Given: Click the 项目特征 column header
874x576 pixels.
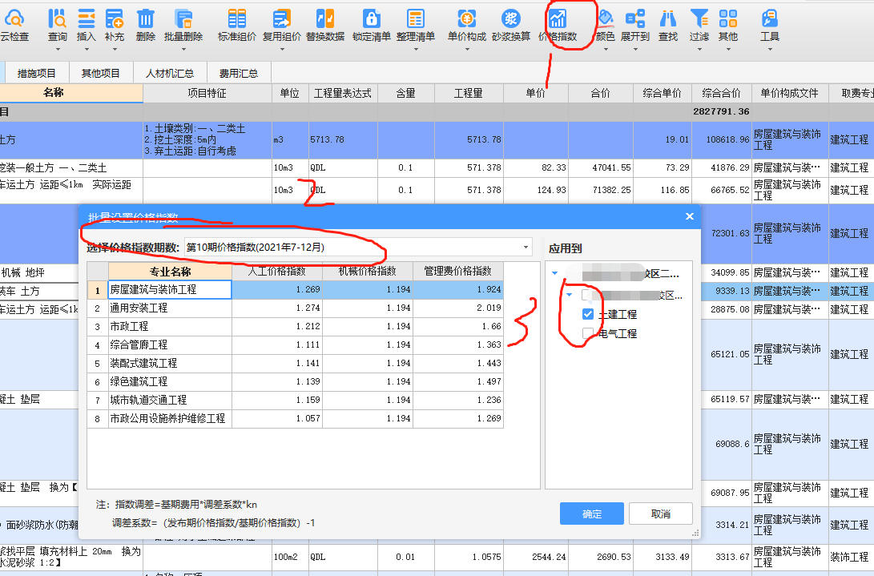Looking at the screenshot, I should (x=207, y=93).
